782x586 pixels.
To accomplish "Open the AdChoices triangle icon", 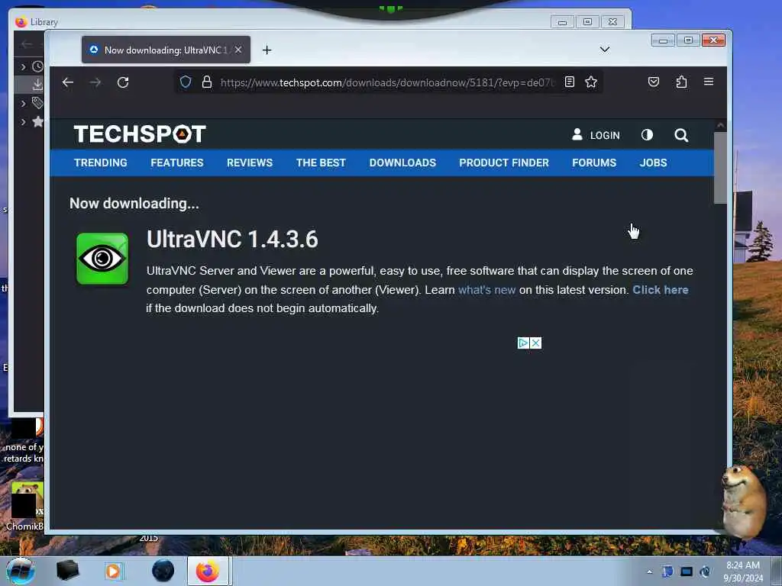I will [x=523, y=343].
